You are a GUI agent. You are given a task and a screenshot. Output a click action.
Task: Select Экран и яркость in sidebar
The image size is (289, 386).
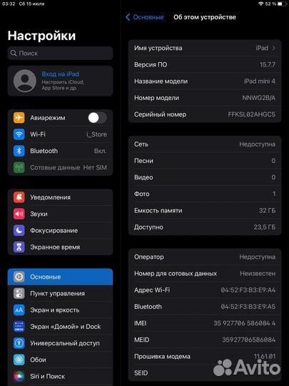60,310
